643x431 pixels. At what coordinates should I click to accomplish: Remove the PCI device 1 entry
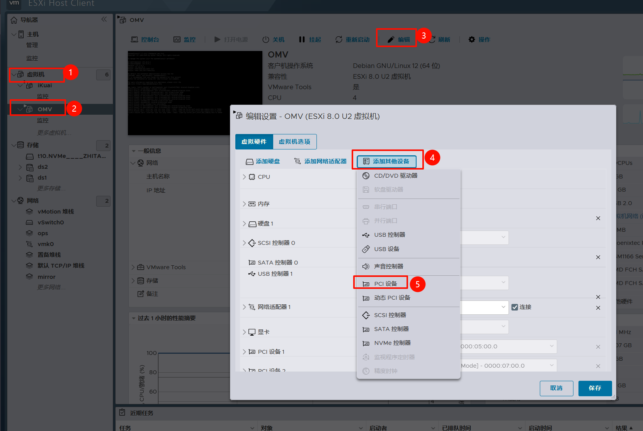[598, 347]
